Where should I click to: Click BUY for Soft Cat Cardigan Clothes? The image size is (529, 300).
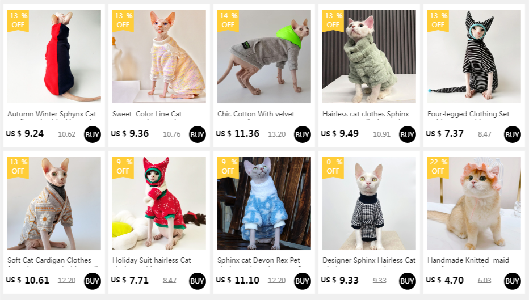(x=92, y=281)
